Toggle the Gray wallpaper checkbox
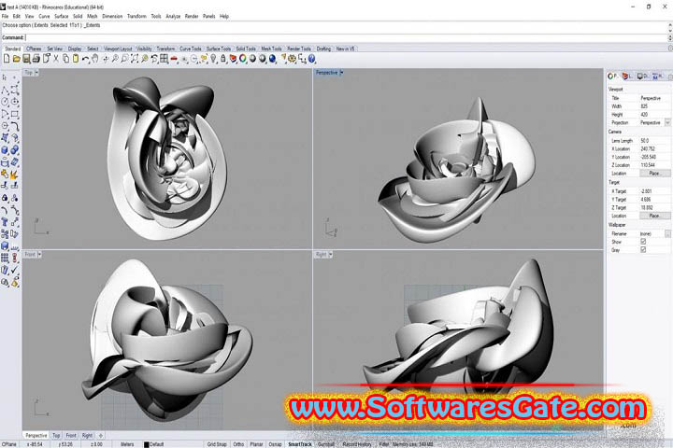673x448 pixels. 643,249
